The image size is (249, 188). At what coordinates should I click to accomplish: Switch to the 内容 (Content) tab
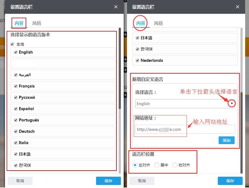18,23
